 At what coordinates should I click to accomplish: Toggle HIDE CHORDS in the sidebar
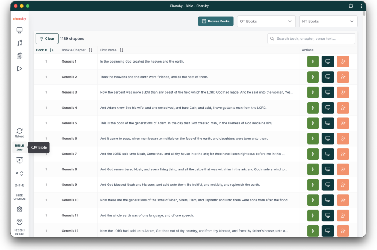pyautogui.click(x=20, y=197)
